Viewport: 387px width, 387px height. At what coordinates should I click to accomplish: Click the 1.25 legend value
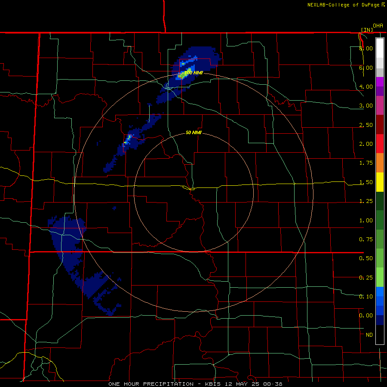(366, 201)
